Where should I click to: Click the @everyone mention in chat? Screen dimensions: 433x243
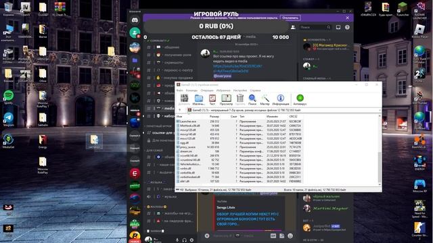click(x=223, y=76)
